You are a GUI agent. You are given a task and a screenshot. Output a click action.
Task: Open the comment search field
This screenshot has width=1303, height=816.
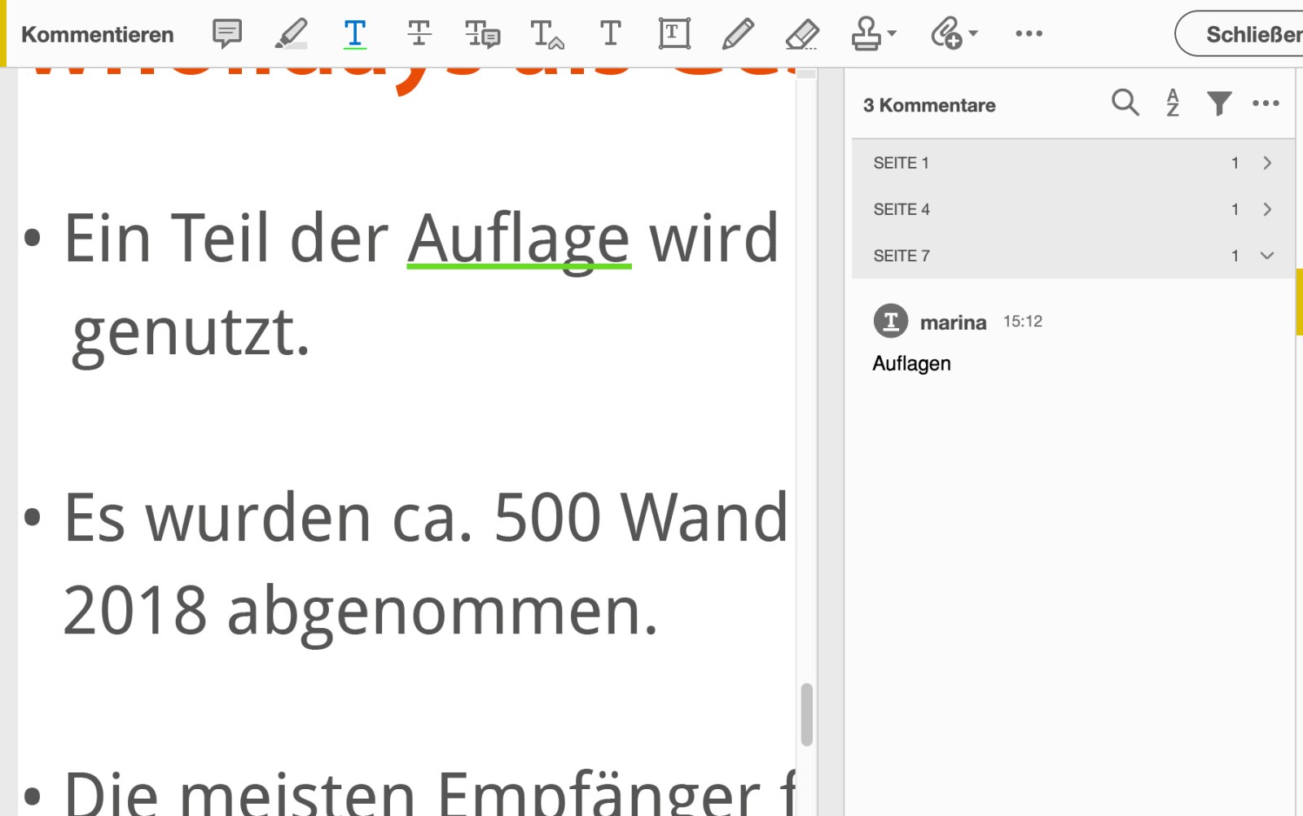pyautogui.click(x=1125, y=103)
